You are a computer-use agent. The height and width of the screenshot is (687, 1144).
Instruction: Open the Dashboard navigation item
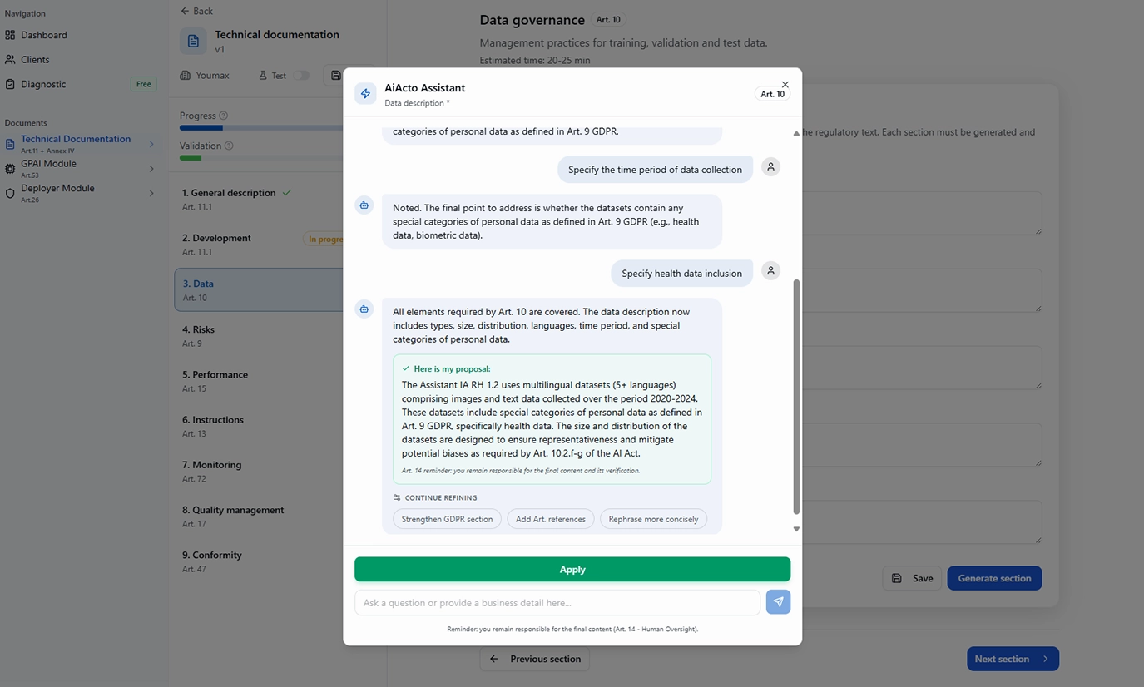[42, 35]
